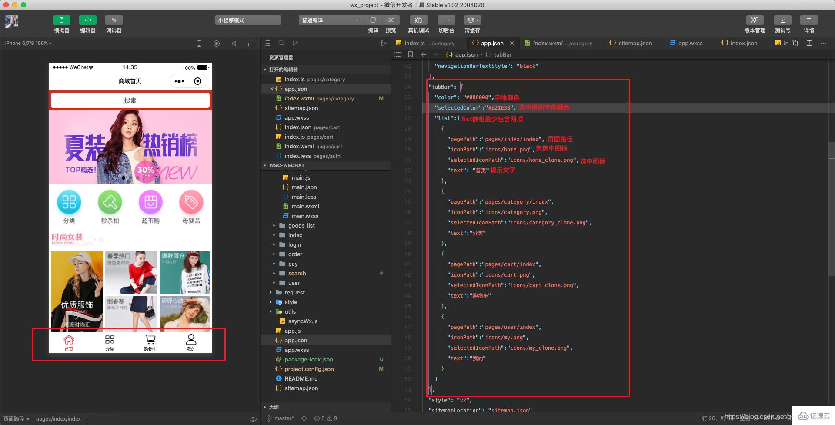Image resolution: width=835 pixels, height=425 pixels.
Task: Toggle the 模拟器 simulator panel button
Action: 62,20
